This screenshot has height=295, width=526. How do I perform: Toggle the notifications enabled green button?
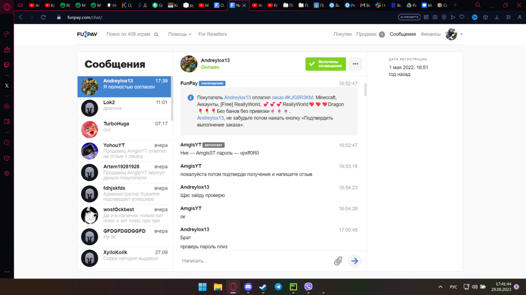(326, 64)
